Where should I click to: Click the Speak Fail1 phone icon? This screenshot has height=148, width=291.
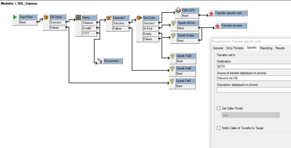pyautogui.click(x=172, y=81)
